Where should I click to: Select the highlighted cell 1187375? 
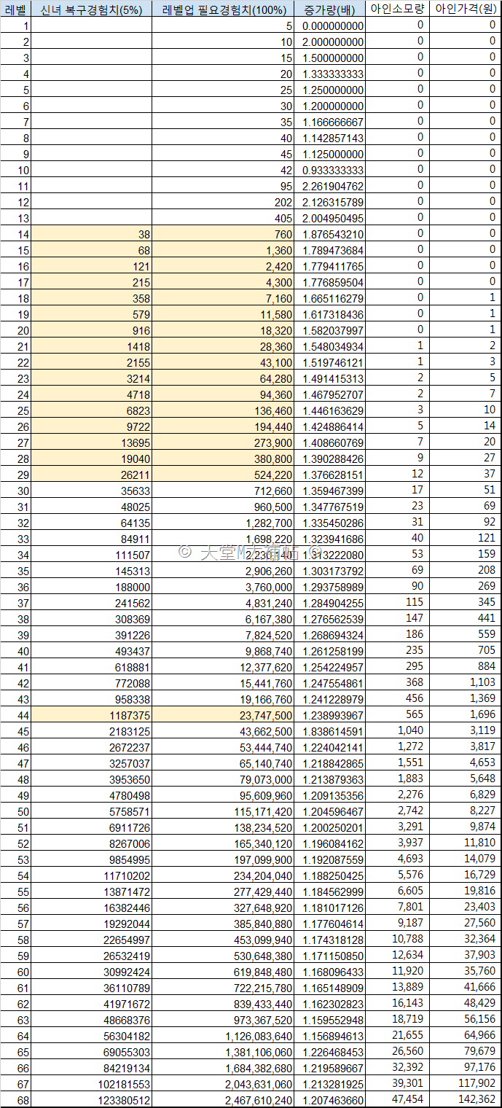[x=91, y=715]
